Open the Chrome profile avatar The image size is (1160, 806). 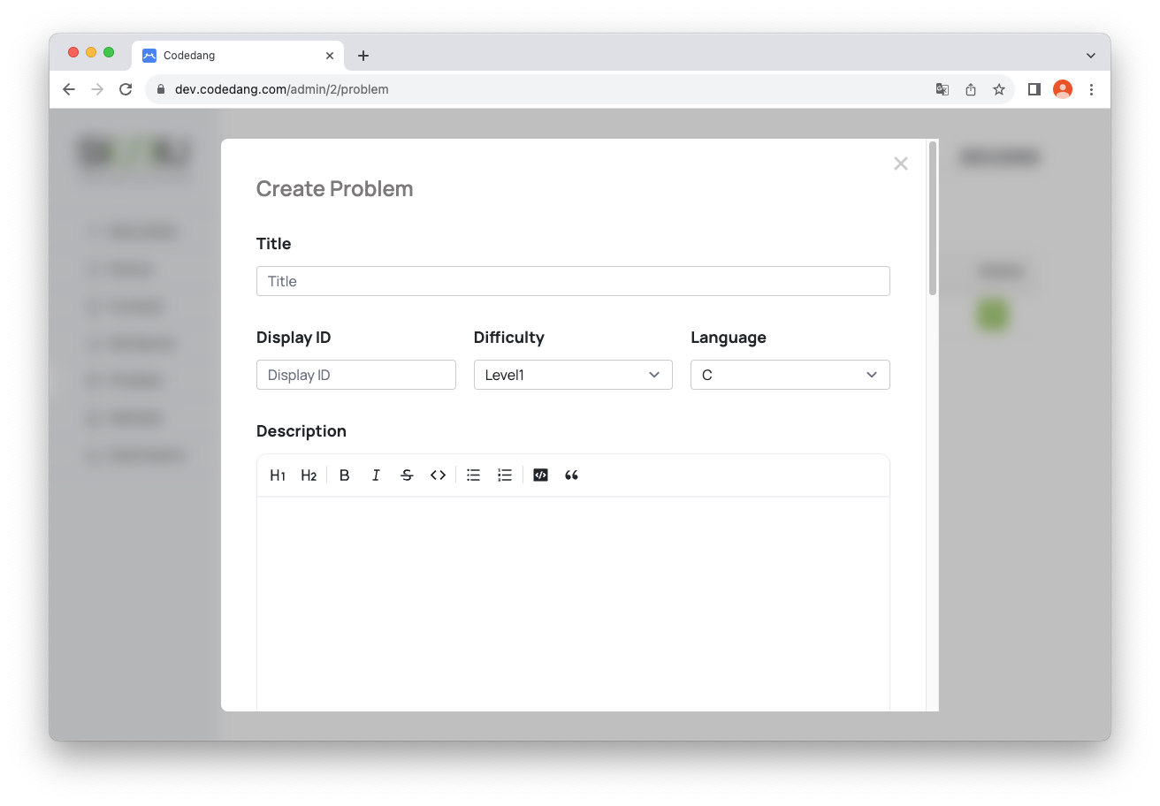[1063, 89]
